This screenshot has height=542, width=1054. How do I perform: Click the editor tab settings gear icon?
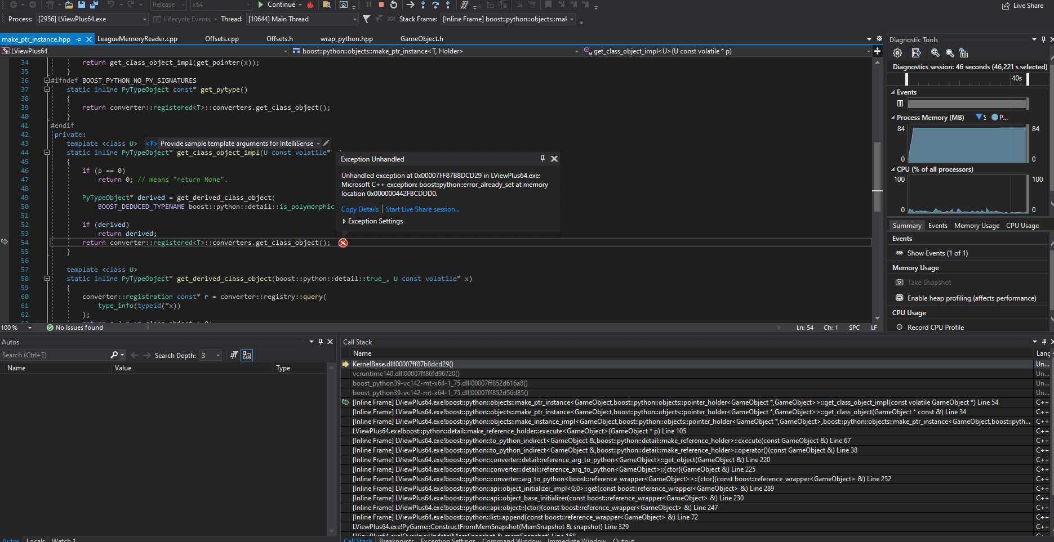tap(879, 39)
